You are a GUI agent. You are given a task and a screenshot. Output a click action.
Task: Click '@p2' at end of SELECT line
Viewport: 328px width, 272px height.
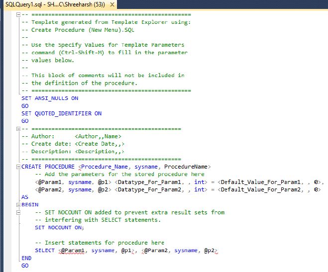point(209,250)
